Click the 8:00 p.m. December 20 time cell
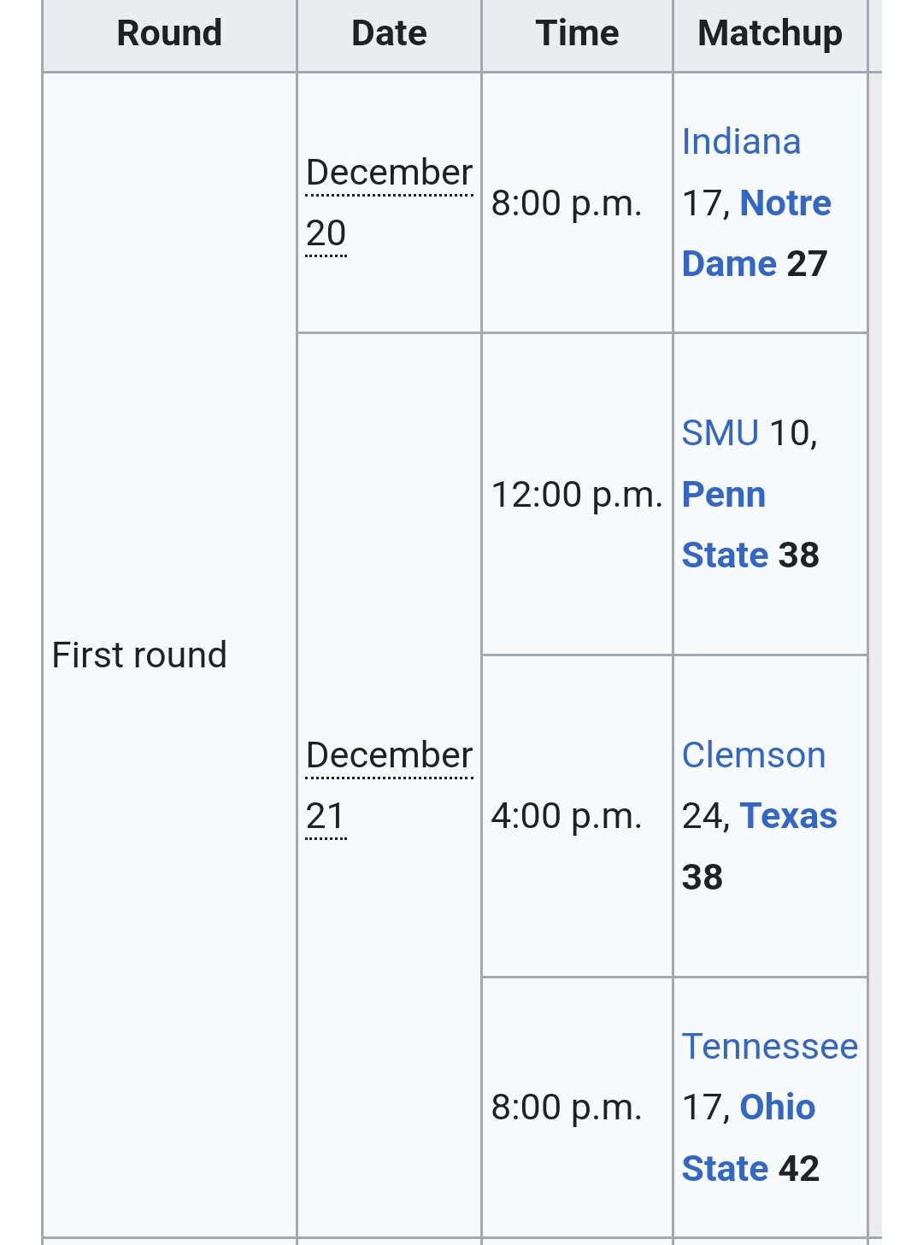The image size is (923, 1245). 577,203
